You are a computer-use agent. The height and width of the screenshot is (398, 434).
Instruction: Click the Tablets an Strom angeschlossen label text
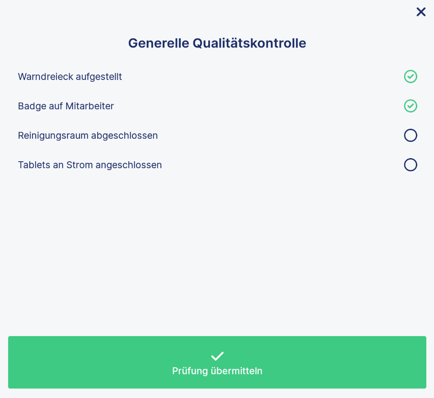point(90,165)
